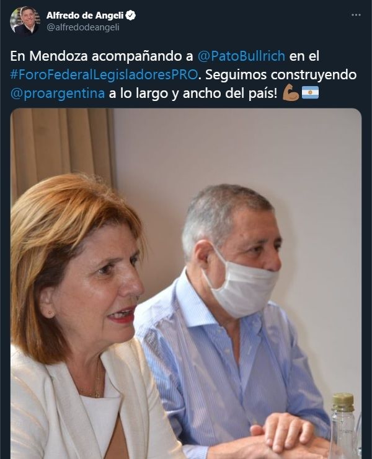This screenshot has height=459, width=372.
Task: Click the text 'En Mendoza acompañando a'
Action: click(102, 56)
